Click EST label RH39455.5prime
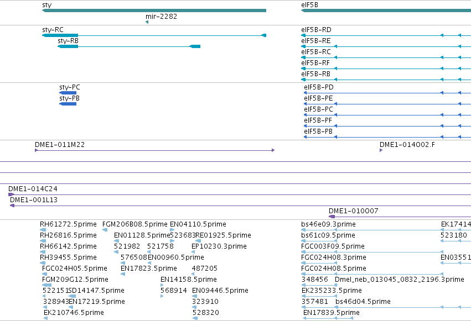Screen dimensions: 471x321 68,257
